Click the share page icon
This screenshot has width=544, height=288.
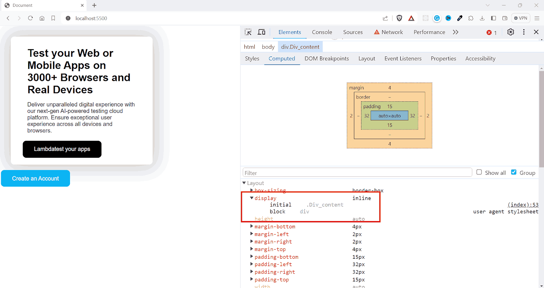coord(385,18)
